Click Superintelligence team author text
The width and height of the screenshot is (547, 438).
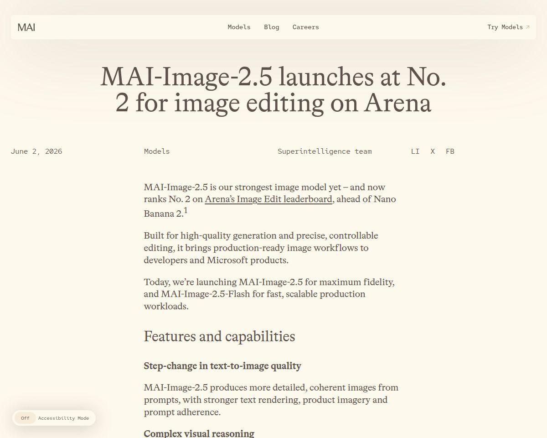(x=325, y=151)
